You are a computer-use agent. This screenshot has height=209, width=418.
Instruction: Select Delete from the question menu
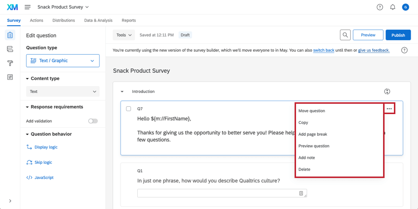[304, 170]
